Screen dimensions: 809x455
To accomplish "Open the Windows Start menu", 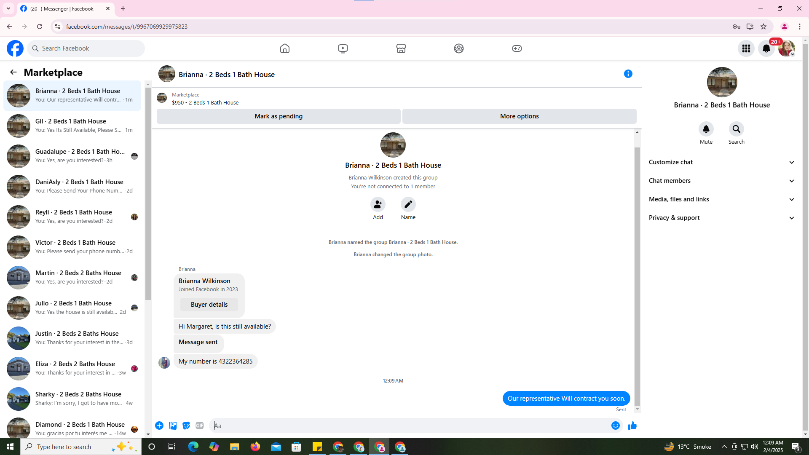I will [10, 447].
